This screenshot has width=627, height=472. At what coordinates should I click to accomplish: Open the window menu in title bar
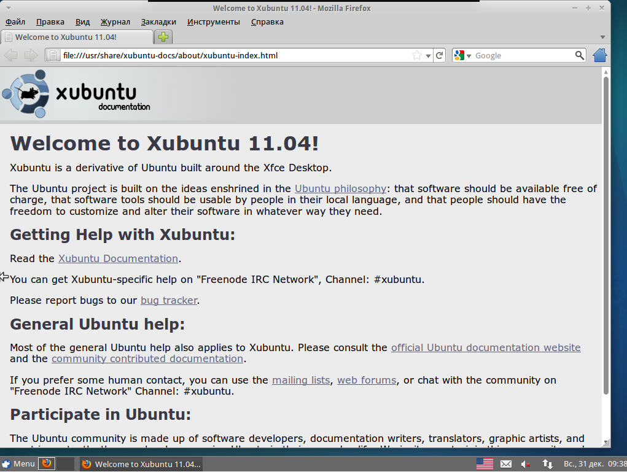tap(9, 8)
